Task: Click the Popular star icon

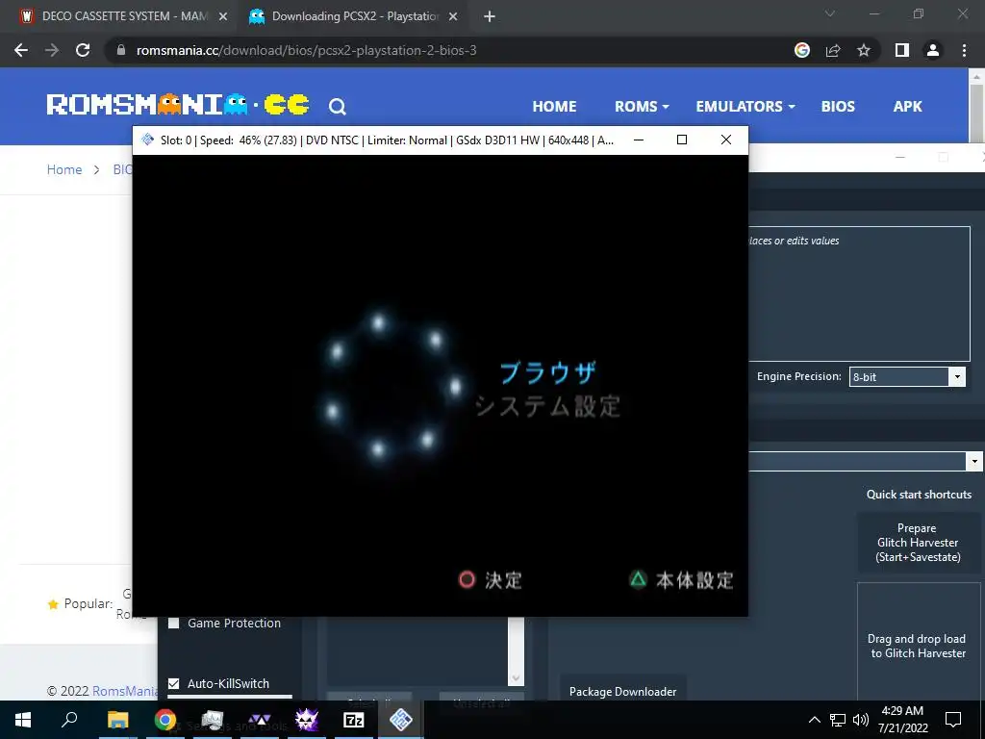Action: [x=53, y=604]
